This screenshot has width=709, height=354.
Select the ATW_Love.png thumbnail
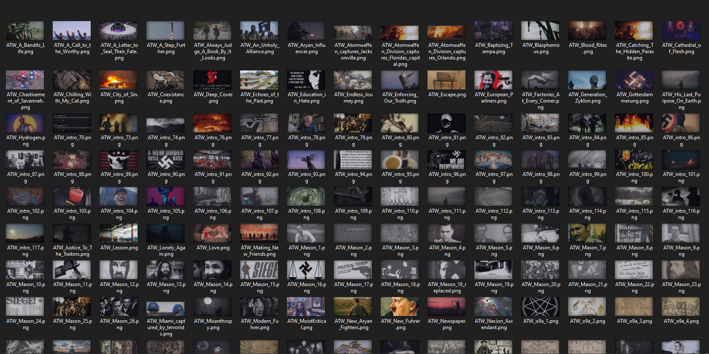[x=213, y=233]
